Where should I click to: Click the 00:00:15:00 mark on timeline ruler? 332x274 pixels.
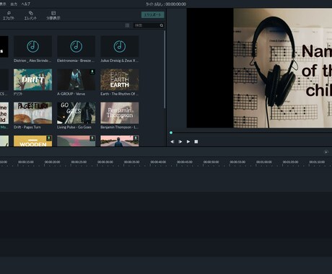click(26, 162)
